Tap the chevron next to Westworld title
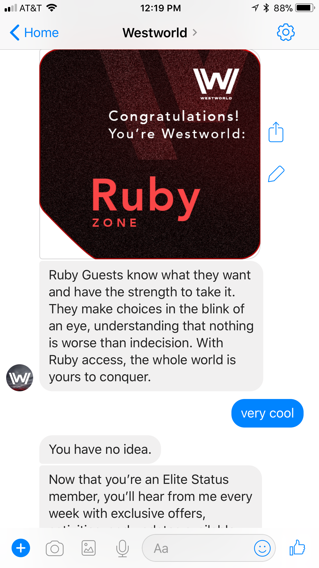Image resolution: width=319 pixels, height=568 pixels. (195, 33)
